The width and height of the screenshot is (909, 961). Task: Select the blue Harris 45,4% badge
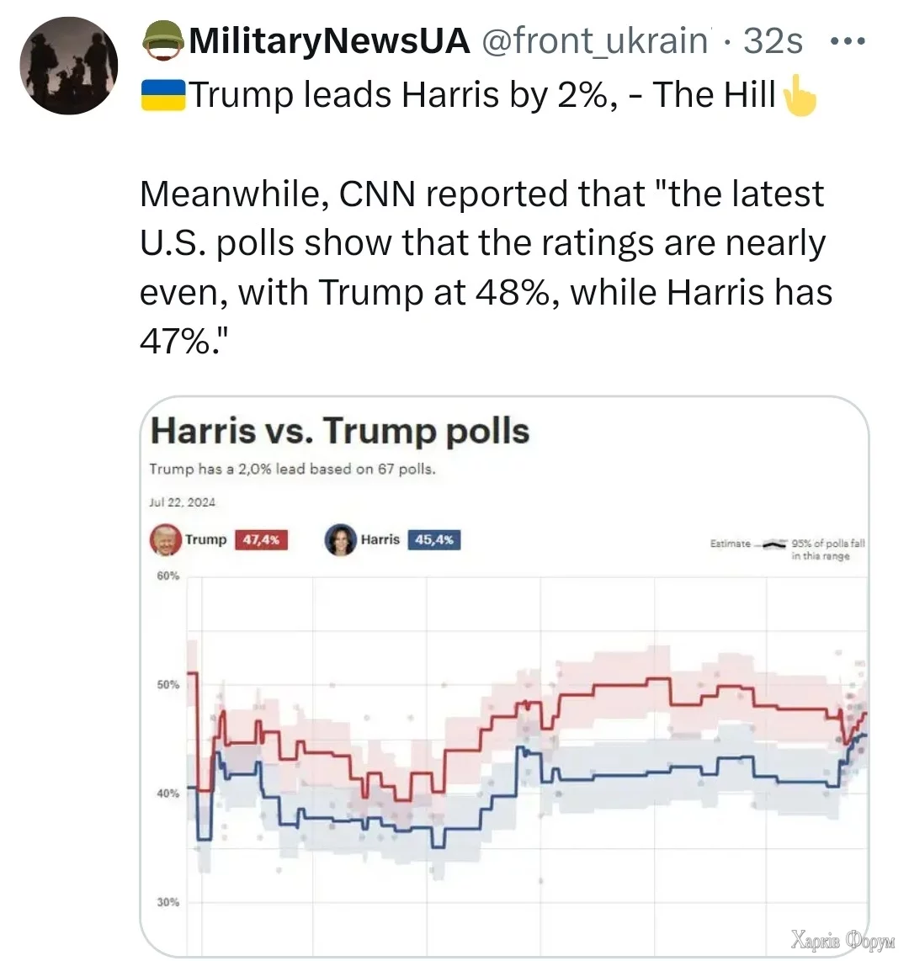[433, 540]
